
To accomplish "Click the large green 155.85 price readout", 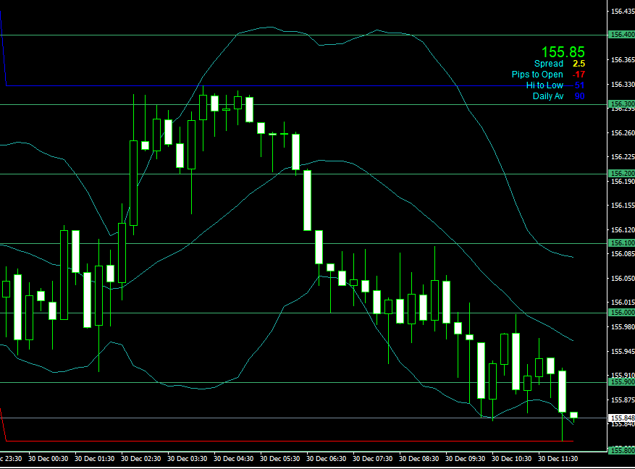I will [x=563, y=52].
